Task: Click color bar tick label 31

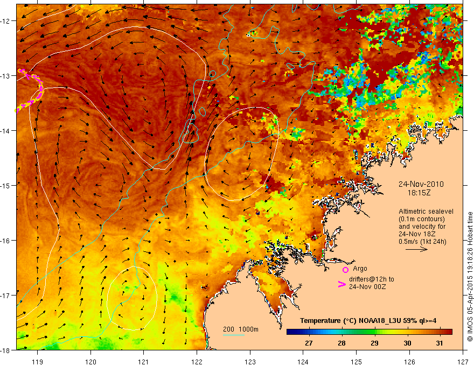Action: tap(440, 343)
